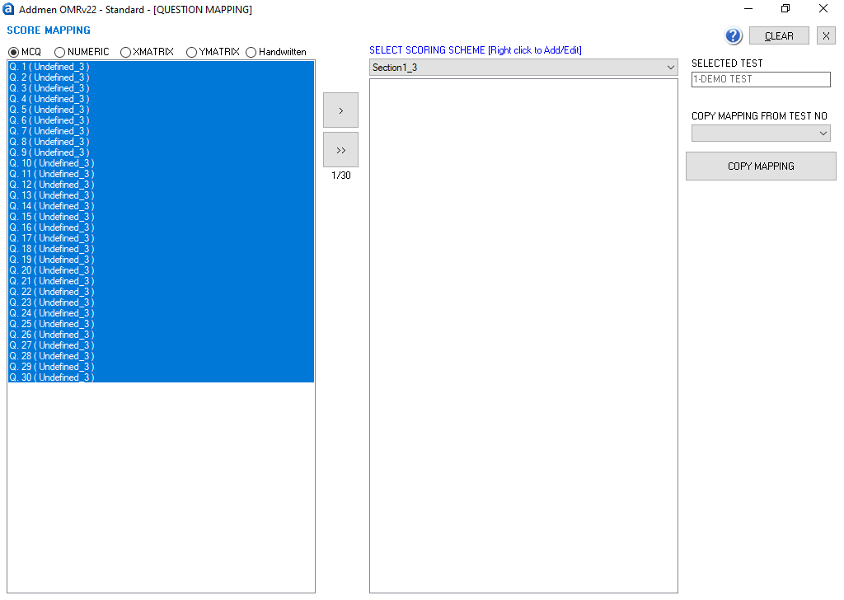Click the Addmen app logo icon
Image resolution: width=844 pixels, height=600 pixels.
coord(8,9)
